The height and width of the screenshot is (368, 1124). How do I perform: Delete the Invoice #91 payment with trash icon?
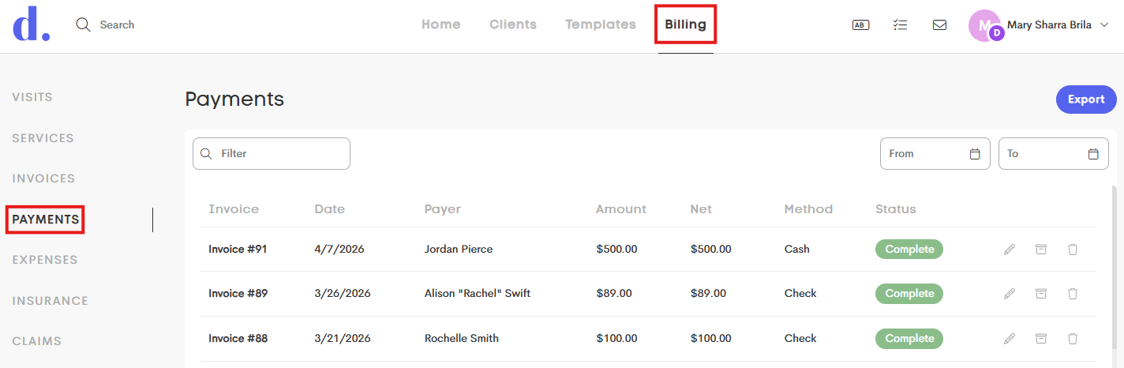[x=1073, y=250]
